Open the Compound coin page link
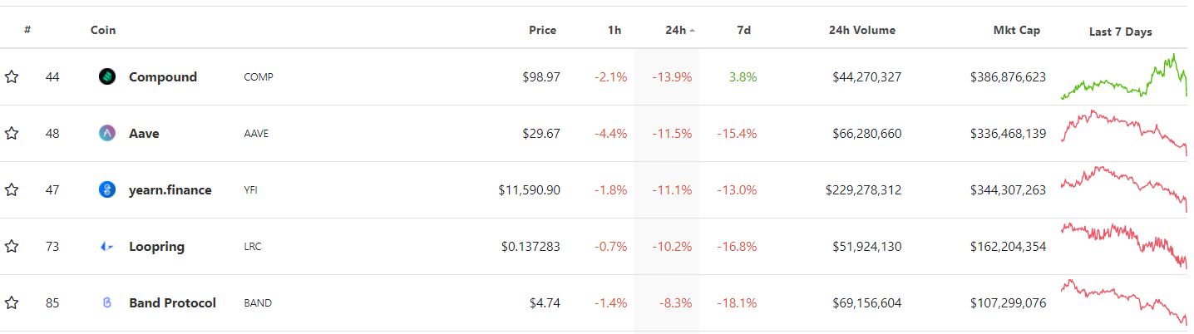 (x=163, y=77)
